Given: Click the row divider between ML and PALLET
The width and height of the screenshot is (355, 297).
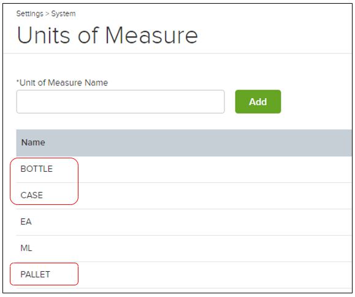Looking at the screenshot, I should [x=183, y=261].
